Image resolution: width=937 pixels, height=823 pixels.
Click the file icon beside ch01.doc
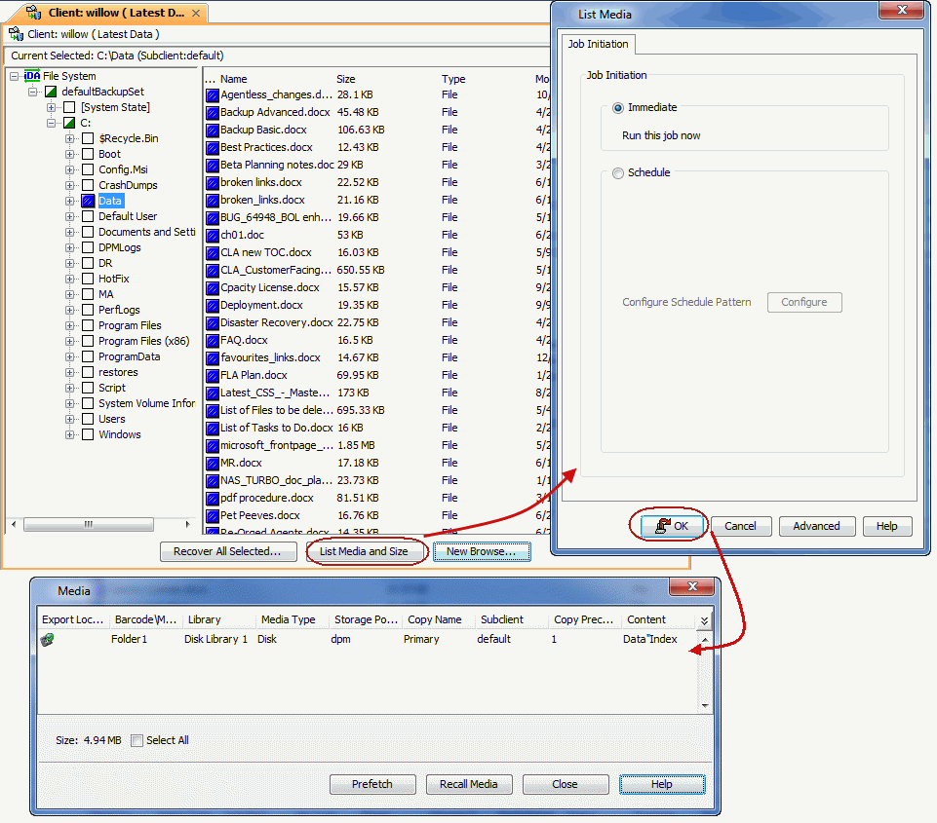(212, 235)
